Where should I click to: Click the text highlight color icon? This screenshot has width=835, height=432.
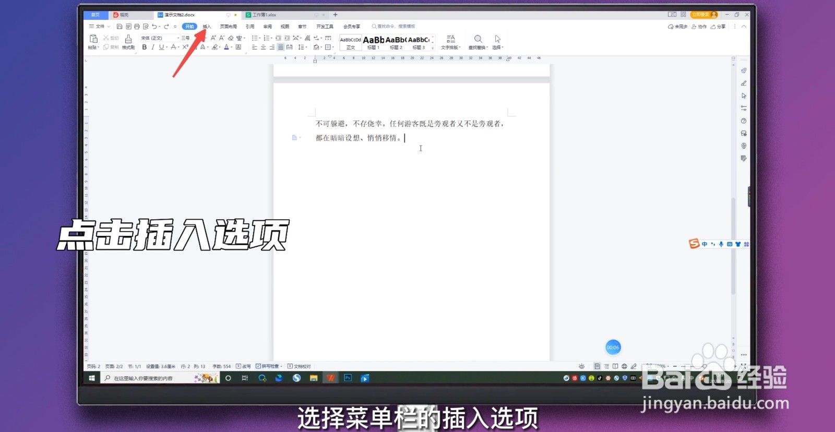[215, 47]
